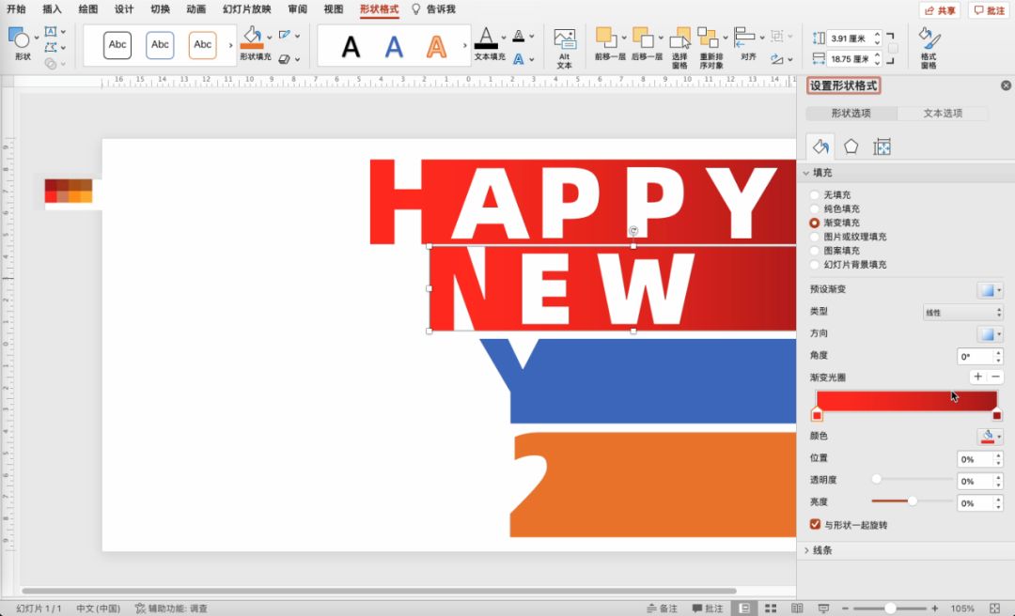This screenshot has height=616, width=1015.
Task: Select 无填充 radio option
Action: click(814, 194)
